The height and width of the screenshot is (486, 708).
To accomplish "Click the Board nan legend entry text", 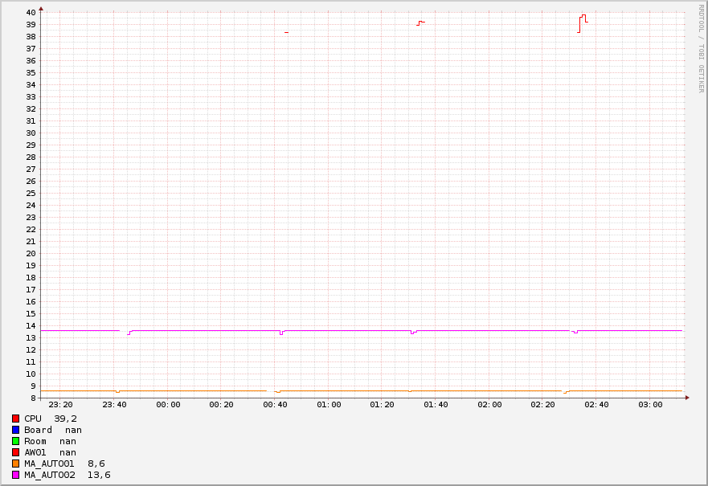I will 52,430.
